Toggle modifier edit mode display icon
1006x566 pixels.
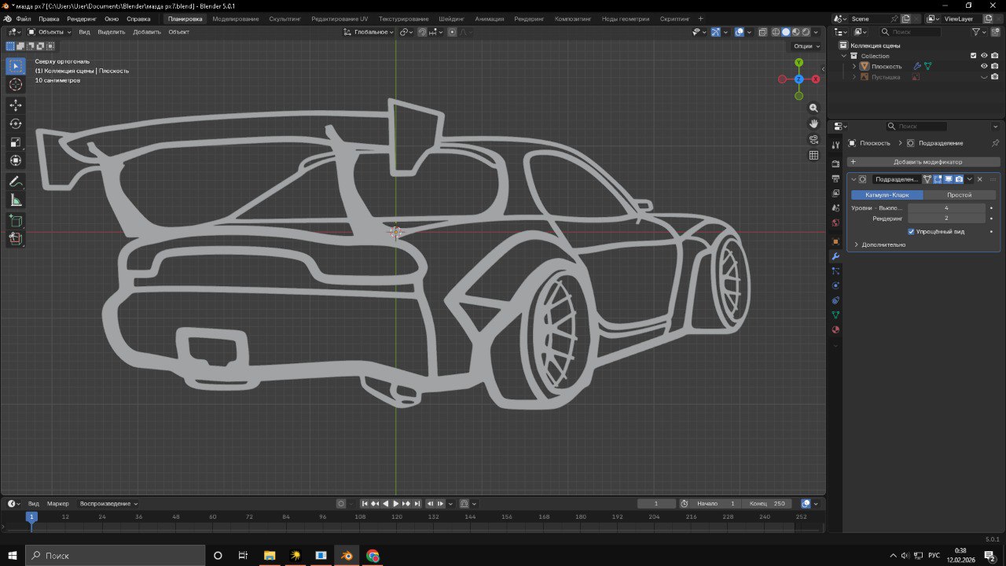pyautogui.click(x=938, y=179)
